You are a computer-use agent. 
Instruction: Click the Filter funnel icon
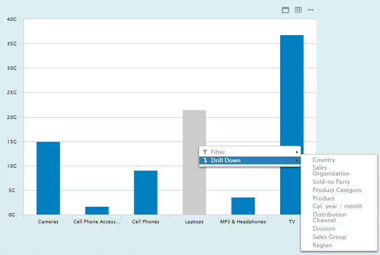205,152
